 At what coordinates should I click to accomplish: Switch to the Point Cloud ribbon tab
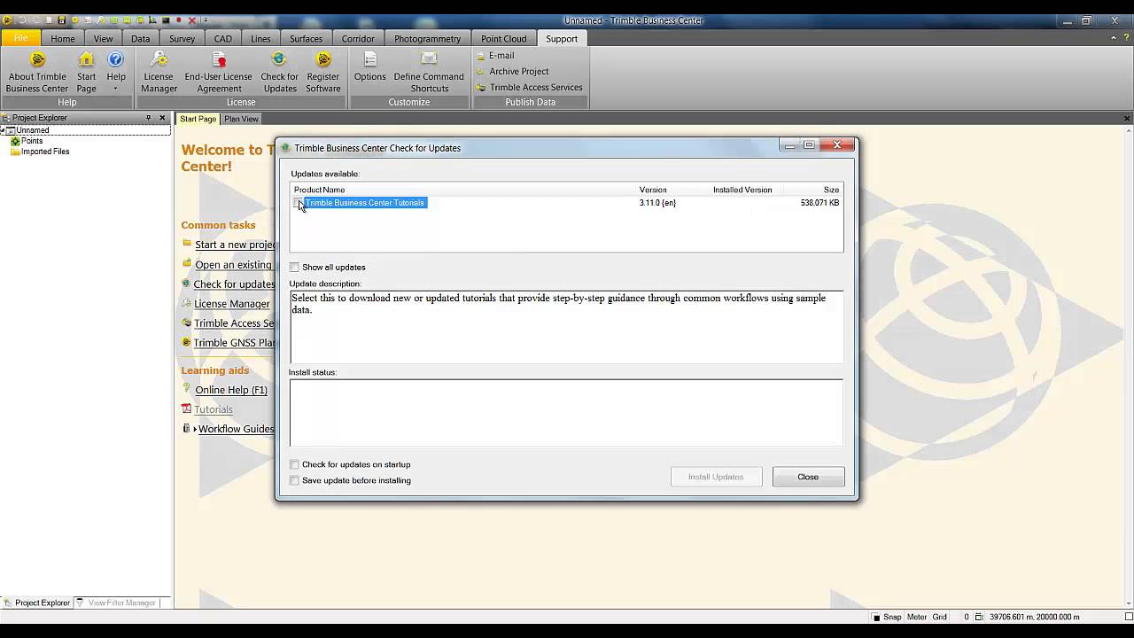503,38
